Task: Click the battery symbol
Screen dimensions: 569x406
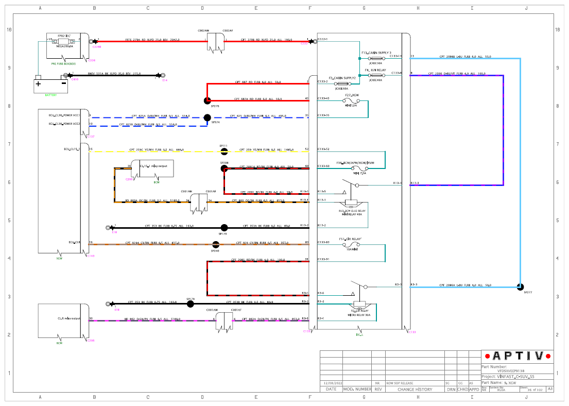Action: [x=51, y=85]
